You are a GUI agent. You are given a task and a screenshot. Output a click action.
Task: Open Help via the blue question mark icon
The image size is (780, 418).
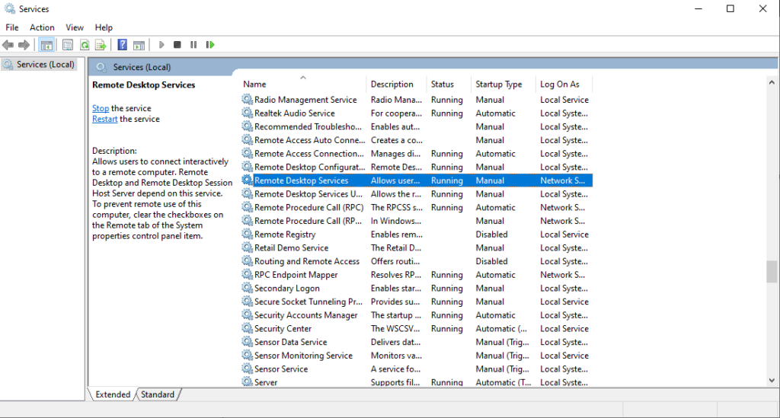click(122, 45)
